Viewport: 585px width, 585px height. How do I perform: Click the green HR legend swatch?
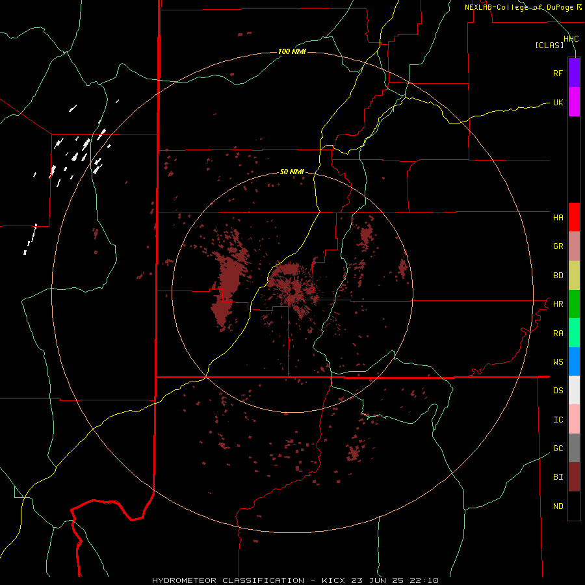coord(574,304)
